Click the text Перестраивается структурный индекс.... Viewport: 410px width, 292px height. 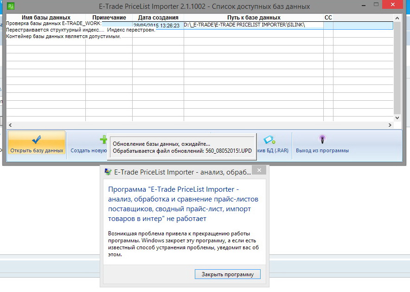55,30
